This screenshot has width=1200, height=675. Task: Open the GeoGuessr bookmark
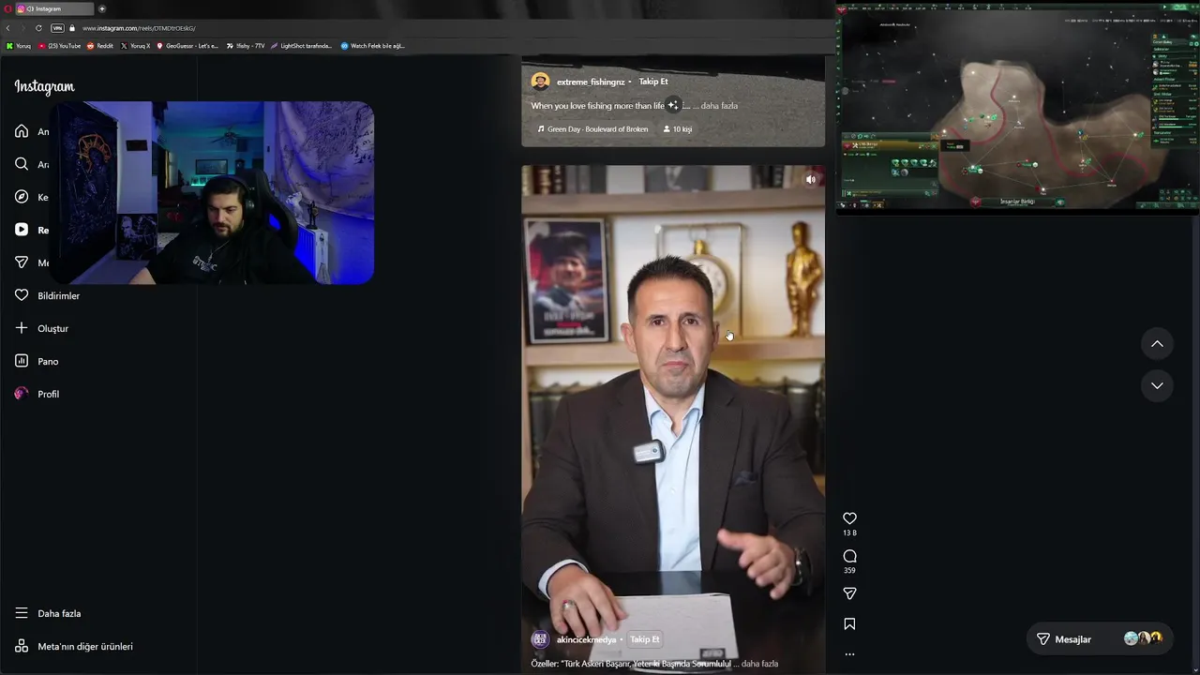pyautogui.click(x=187, y=46)
